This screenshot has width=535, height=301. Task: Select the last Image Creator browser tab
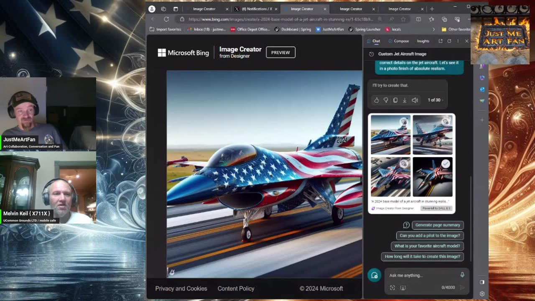pyautogui.click(x=402, y=9)
